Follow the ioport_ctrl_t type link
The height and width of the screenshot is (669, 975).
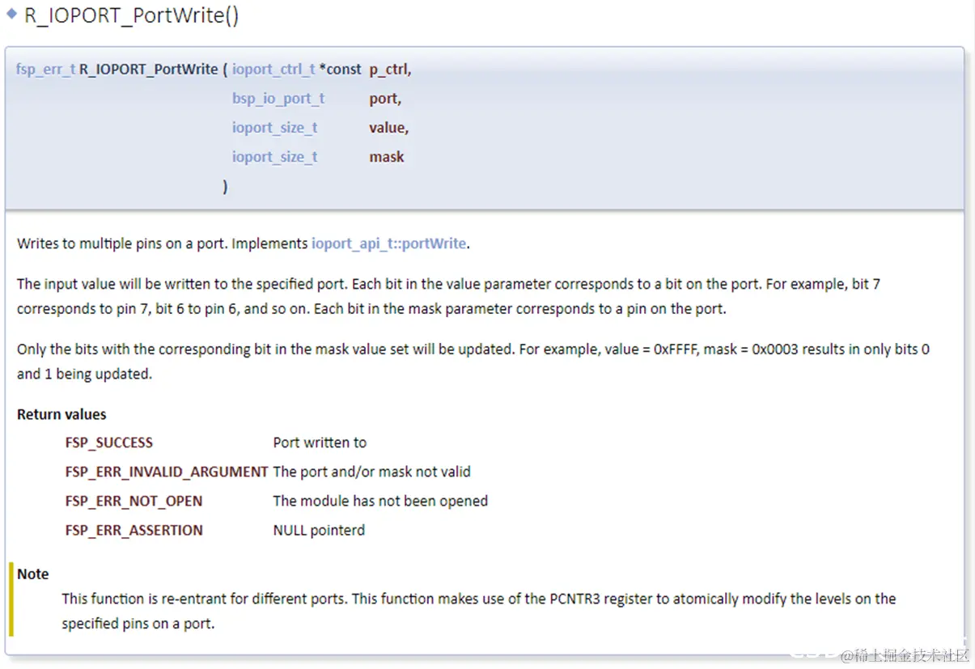tap(273, 70)
